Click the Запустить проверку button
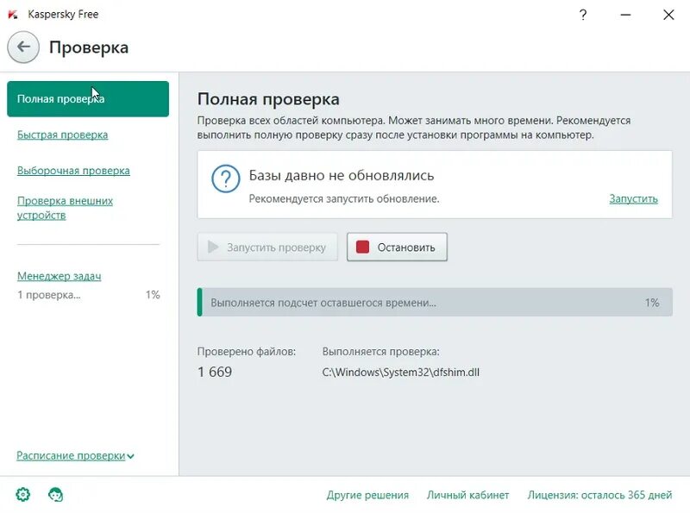 tap(267, 247)
